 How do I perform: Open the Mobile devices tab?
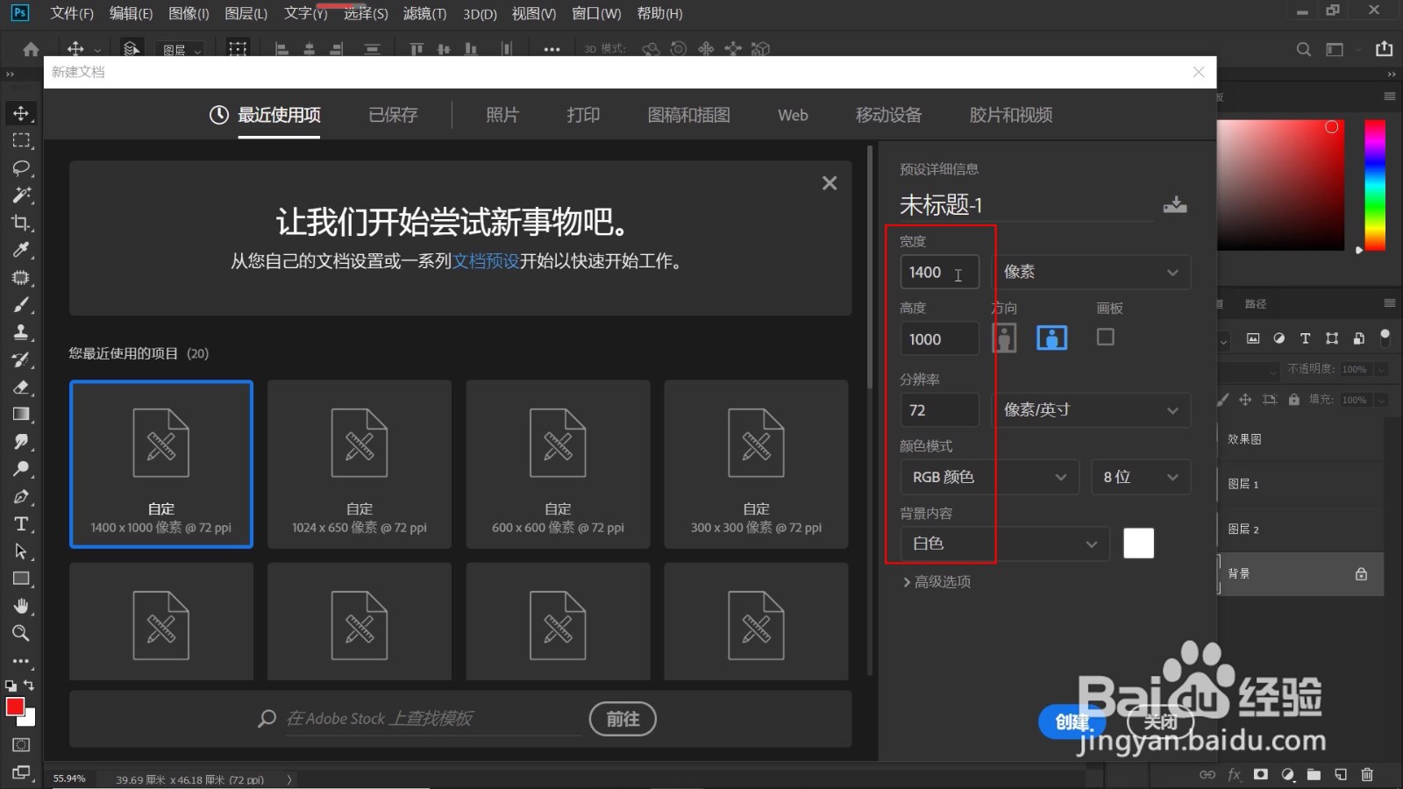pyautogui.click(x=888, y=115)
